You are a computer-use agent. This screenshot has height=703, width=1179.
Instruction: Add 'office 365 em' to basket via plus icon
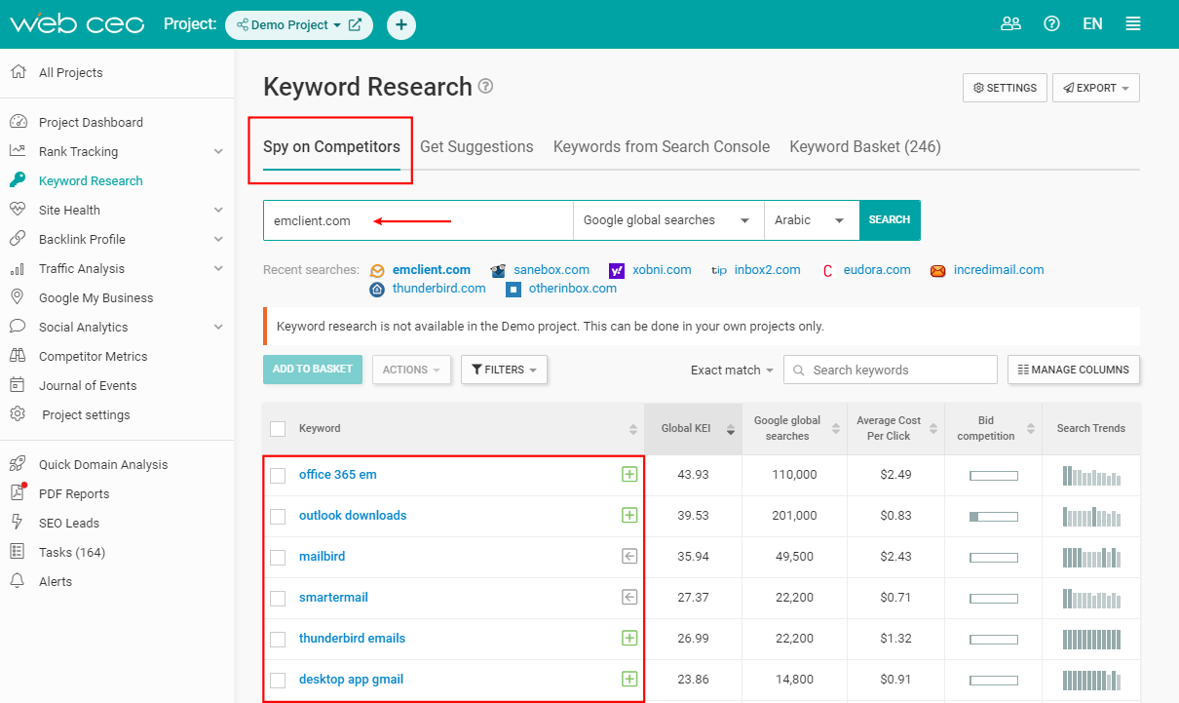click(629, 475)
